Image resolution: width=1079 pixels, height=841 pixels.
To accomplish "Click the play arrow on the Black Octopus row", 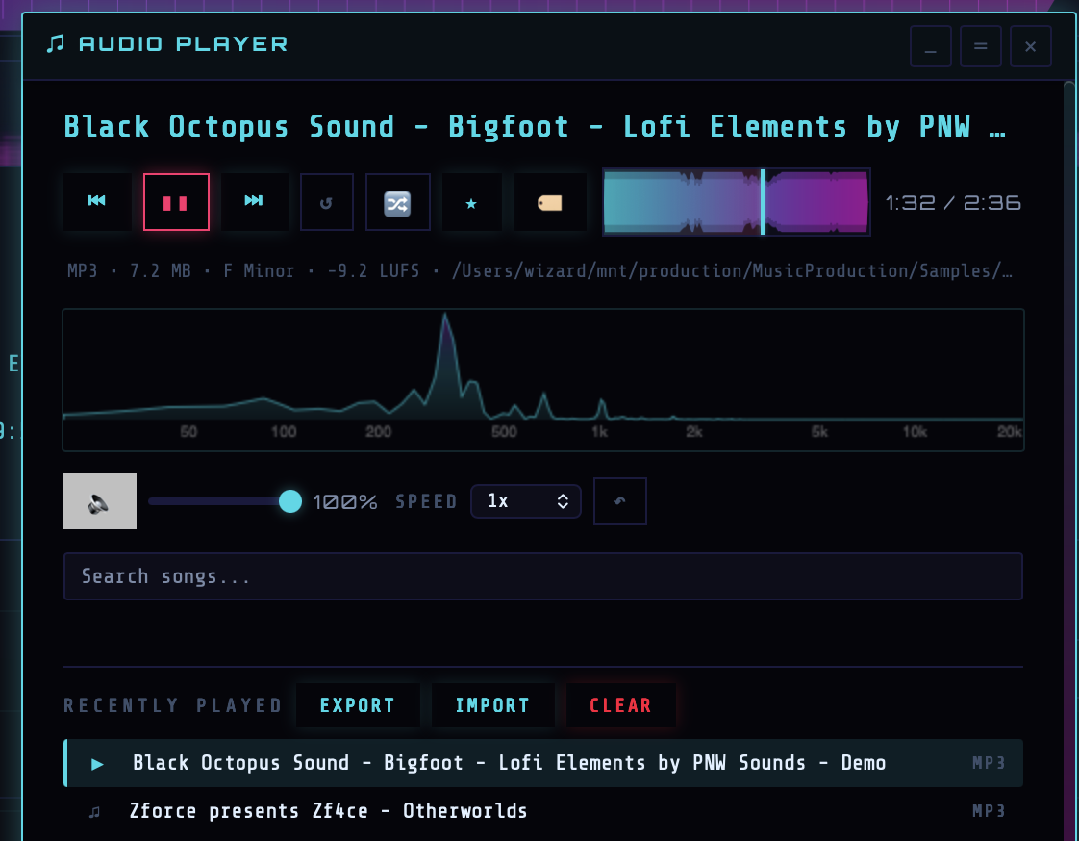I will (x=98, y=764).
